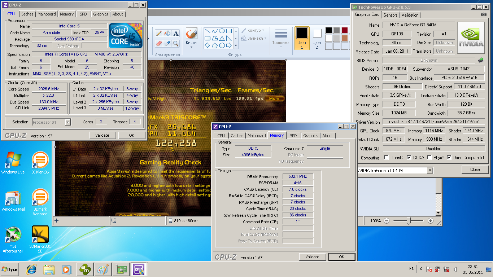Choose the brown palette swatch
This screenshot has width=493, height=277.
click(345, 38)
